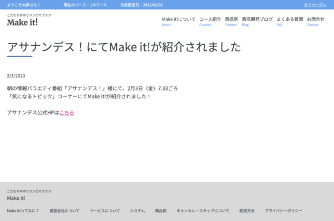Click the article title アサナンデス！にてMake it!が紹介されました

[124, 47]
